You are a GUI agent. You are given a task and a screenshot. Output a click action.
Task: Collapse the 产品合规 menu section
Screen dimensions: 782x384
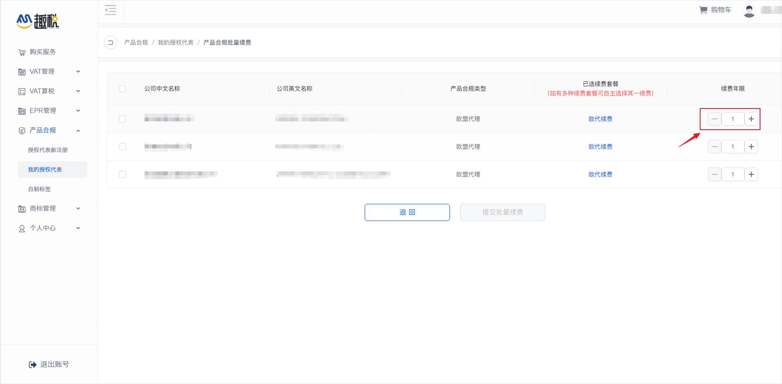(x=78, y=130)
